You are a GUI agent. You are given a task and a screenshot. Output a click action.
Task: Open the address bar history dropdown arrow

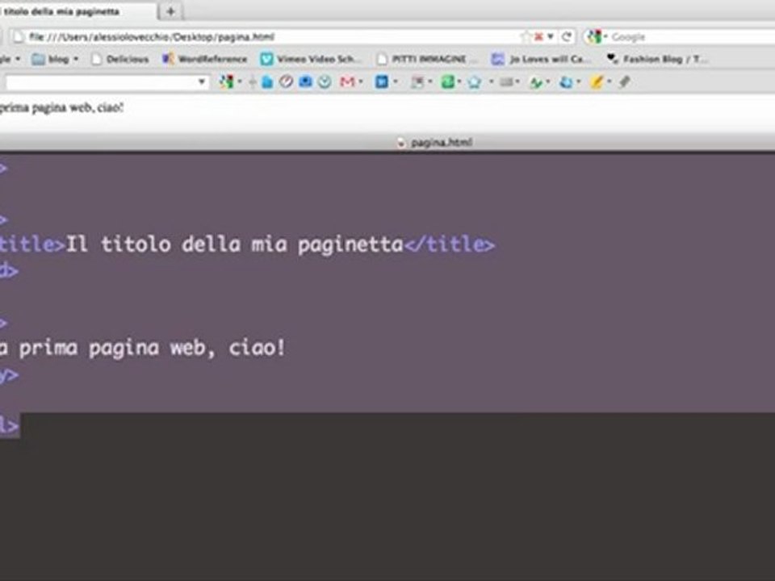point(550,37)
